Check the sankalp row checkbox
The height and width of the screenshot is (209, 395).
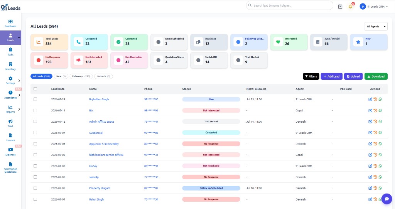click(x=35, y=177)
